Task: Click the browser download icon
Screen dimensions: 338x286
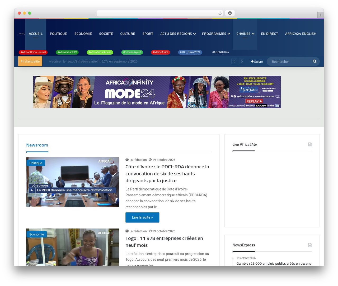Action: [x=230, y=13]
